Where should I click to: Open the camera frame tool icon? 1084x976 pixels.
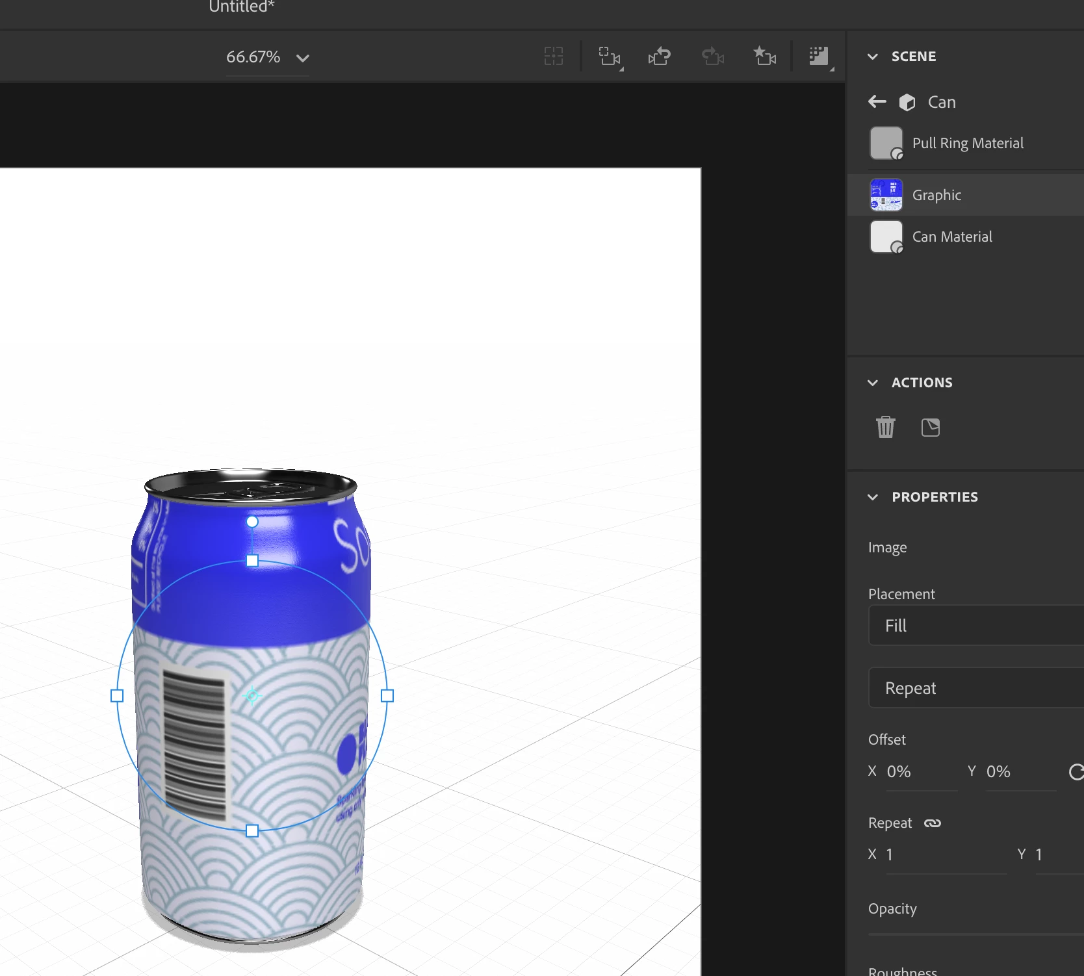610,57
